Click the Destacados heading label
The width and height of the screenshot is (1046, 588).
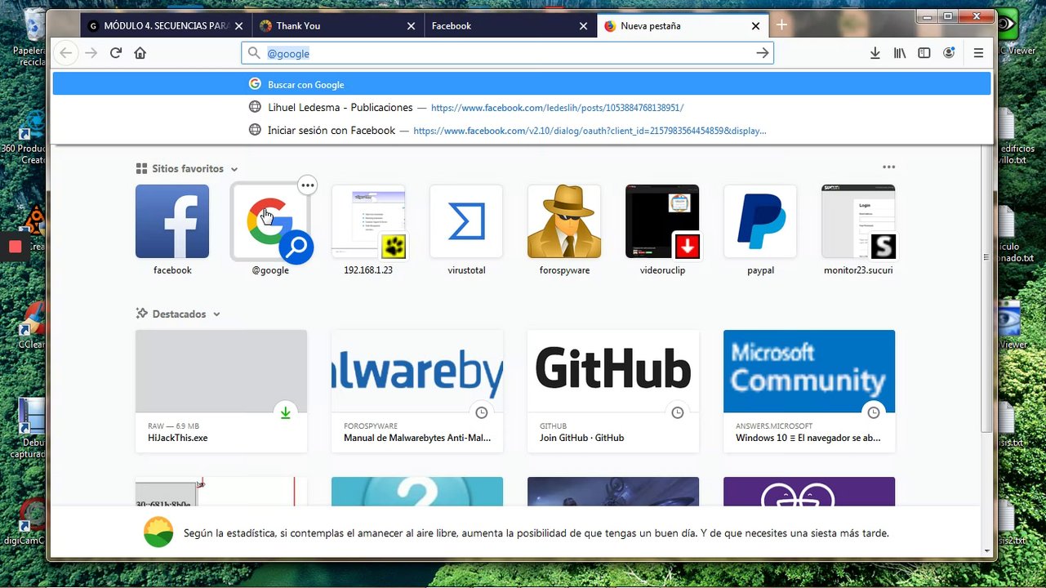tap(179, 314)
